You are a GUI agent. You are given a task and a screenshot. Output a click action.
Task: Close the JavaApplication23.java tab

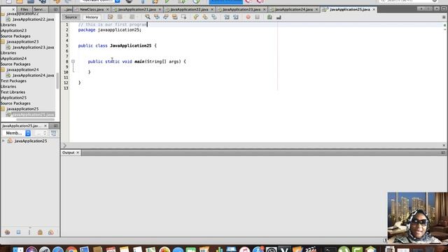click(x=265, y=9)
